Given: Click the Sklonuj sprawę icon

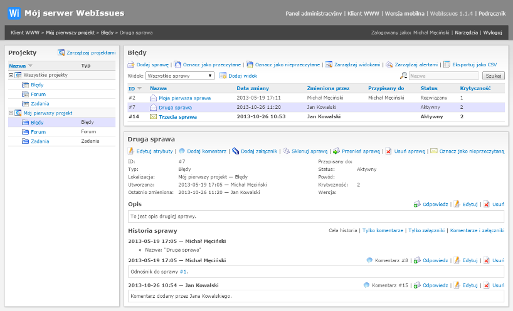Looking at the screenshot, I should coord(286,151).
